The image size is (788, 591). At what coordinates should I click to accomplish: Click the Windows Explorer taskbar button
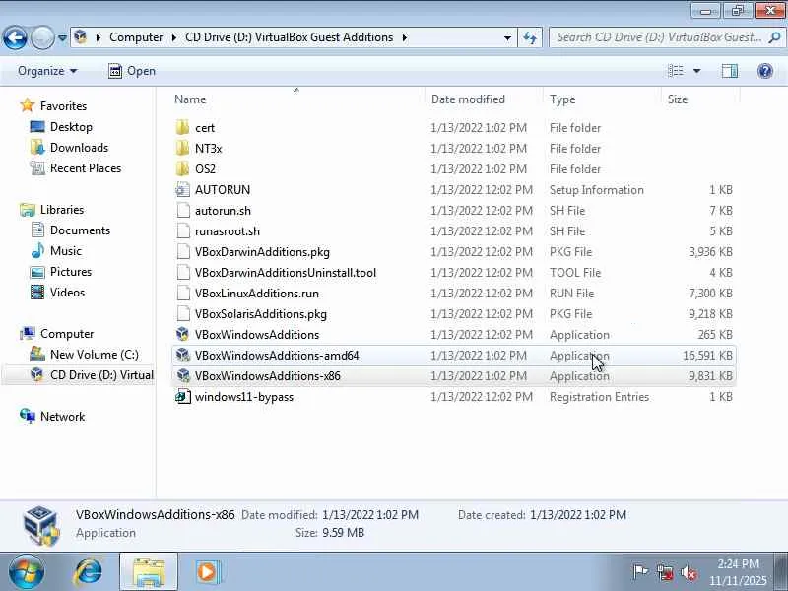tap(149, 571)
